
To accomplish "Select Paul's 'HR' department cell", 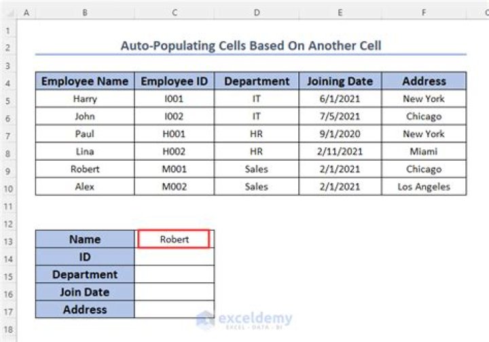I will click(x=256, y=134).
